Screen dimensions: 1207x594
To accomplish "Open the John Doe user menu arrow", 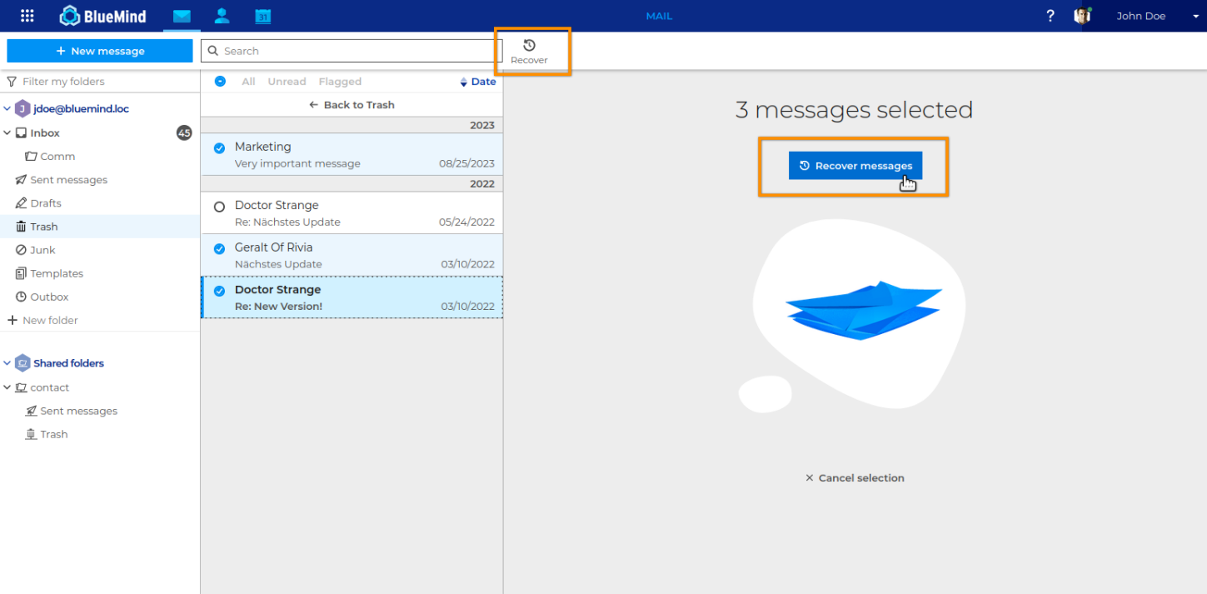I will pos(1195,17).
